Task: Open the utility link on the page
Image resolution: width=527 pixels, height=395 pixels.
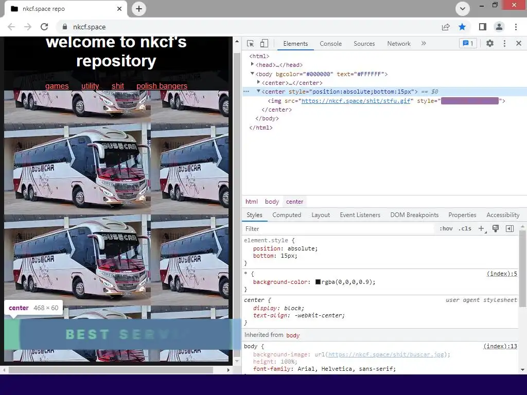Action: (x=90, y=86)
